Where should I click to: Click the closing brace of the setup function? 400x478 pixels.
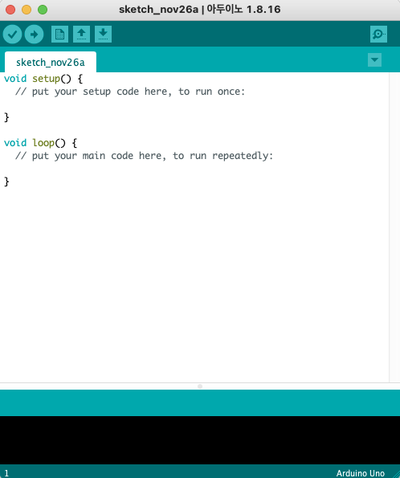6,117
